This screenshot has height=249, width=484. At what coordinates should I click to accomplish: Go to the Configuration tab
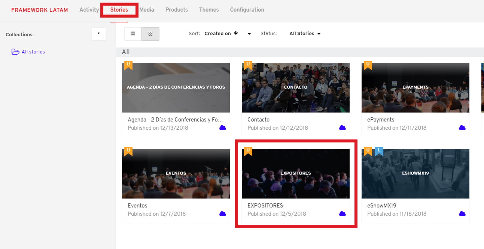(x=247, y=10)
